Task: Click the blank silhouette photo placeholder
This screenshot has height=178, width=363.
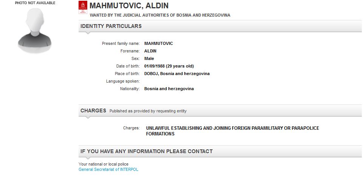Action: (35, 30)
